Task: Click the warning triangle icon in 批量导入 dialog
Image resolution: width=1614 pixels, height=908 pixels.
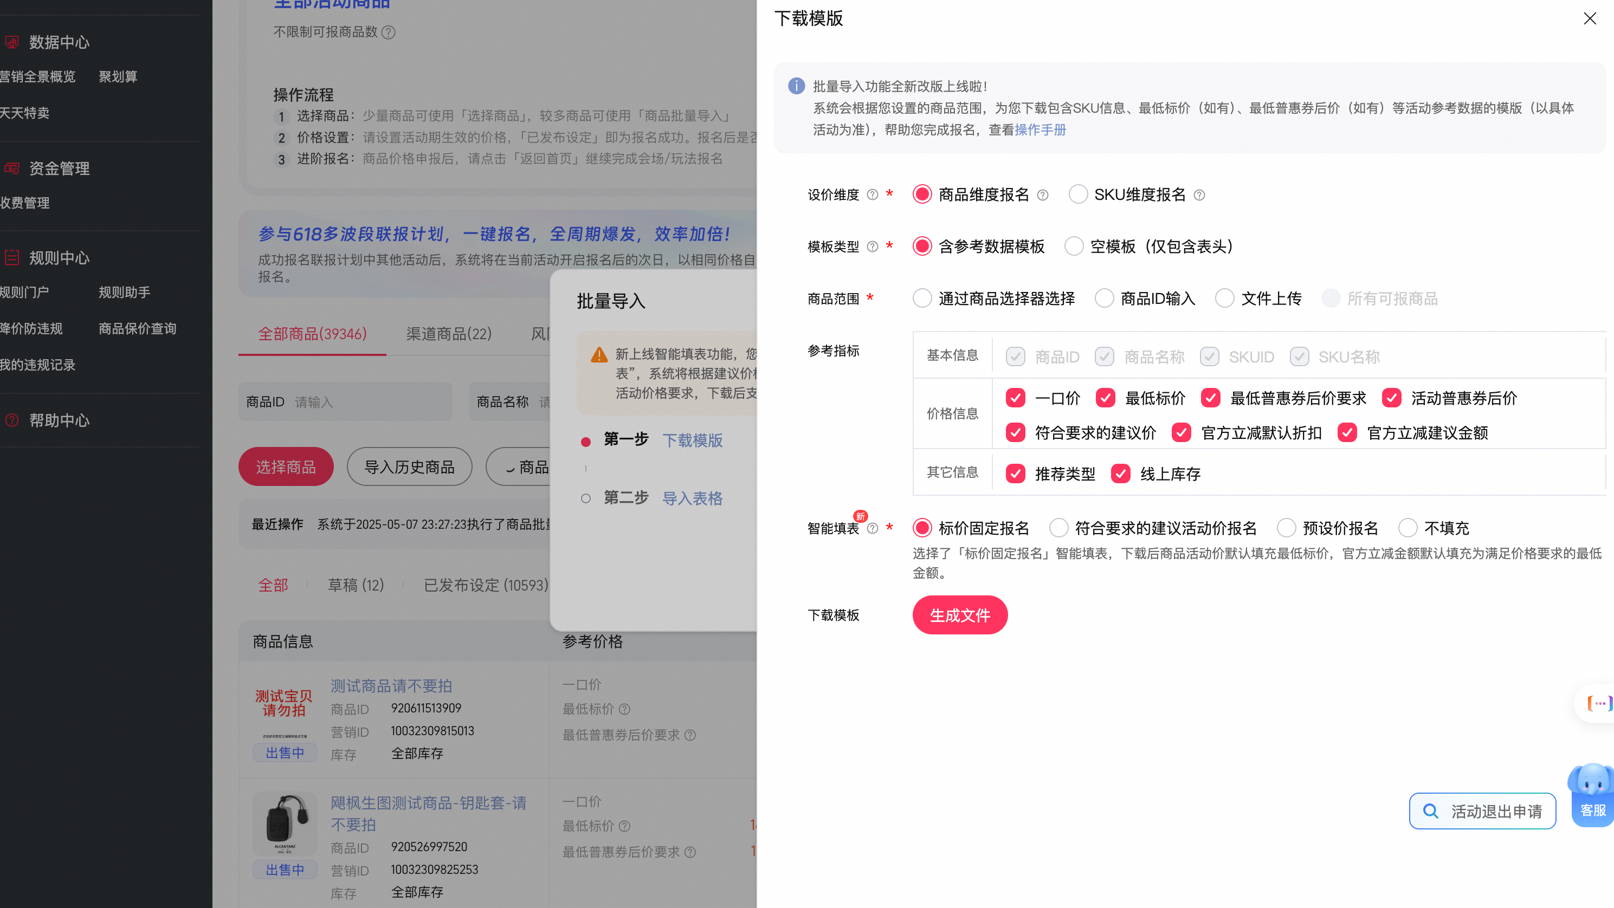Action: [599, 355]
